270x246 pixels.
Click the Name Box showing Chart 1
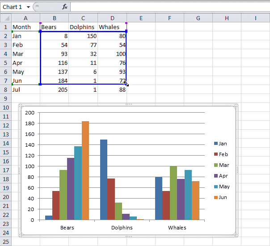coord(13,7)
